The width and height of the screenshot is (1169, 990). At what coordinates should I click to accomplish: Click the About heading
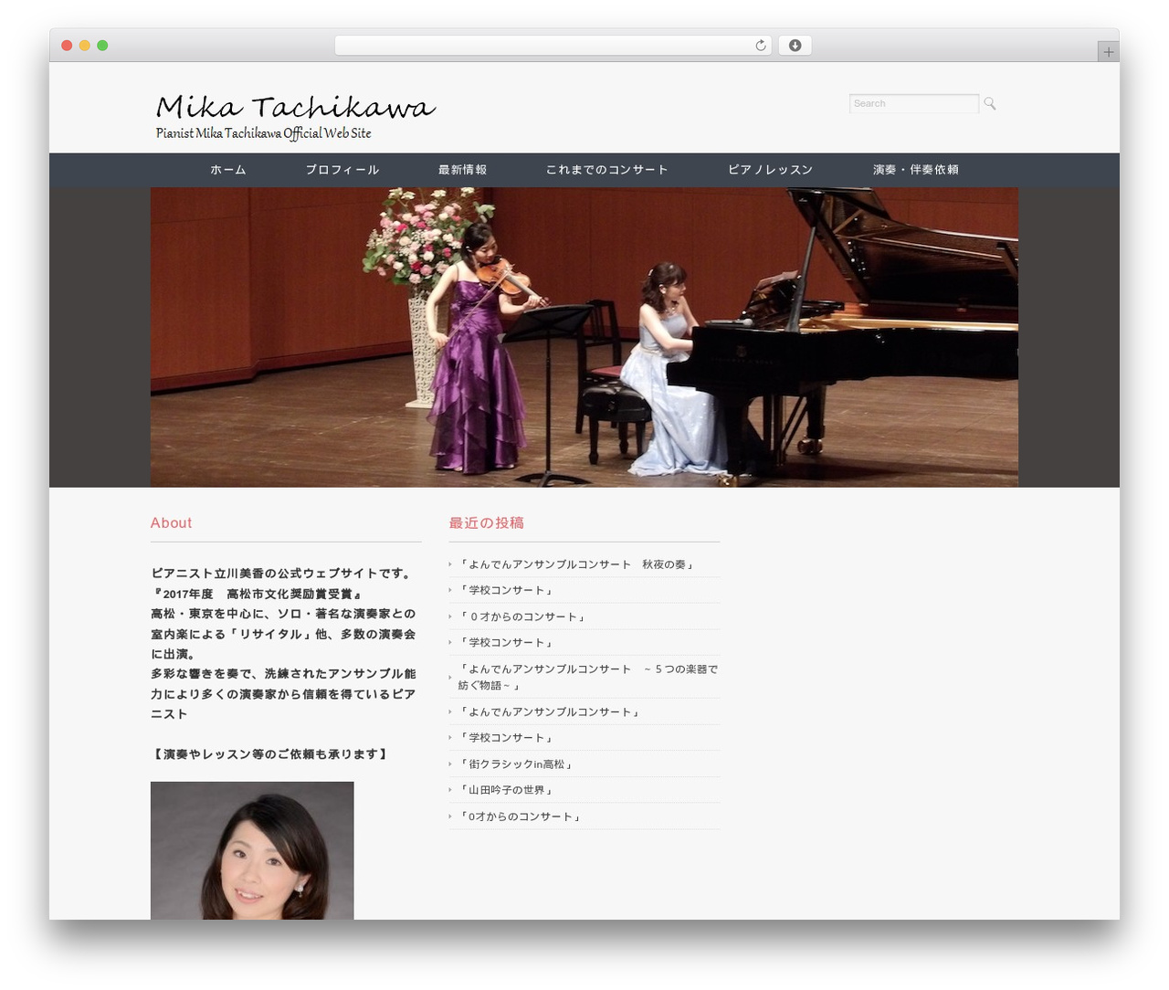(x=172, y=523)
